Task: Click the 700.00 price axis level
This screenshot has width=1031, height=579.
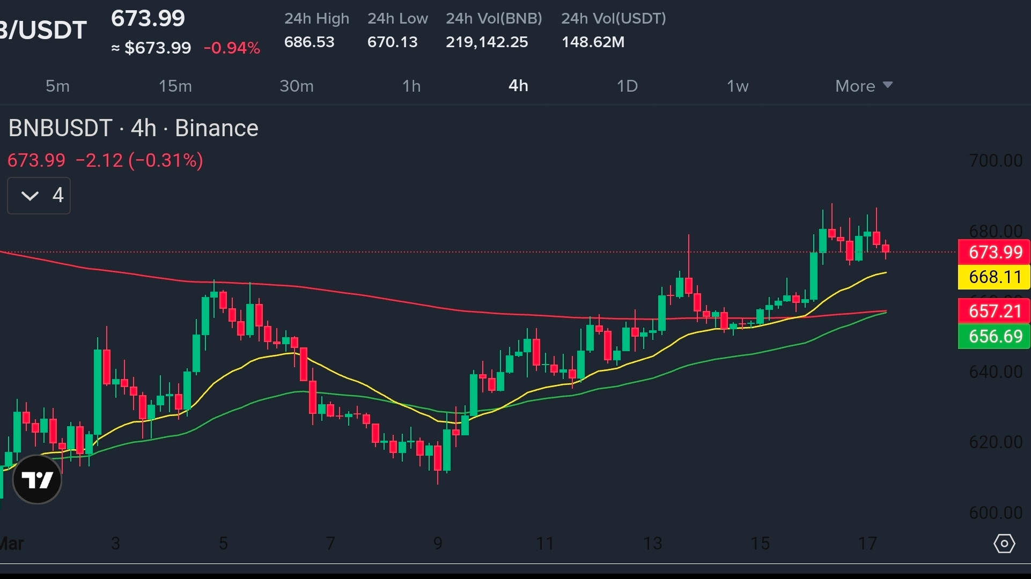Action: click(x=995, y=161)
